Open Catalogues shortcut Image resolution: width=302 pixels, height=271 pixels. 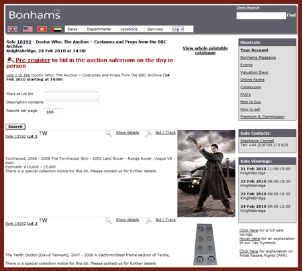point(250,87)
